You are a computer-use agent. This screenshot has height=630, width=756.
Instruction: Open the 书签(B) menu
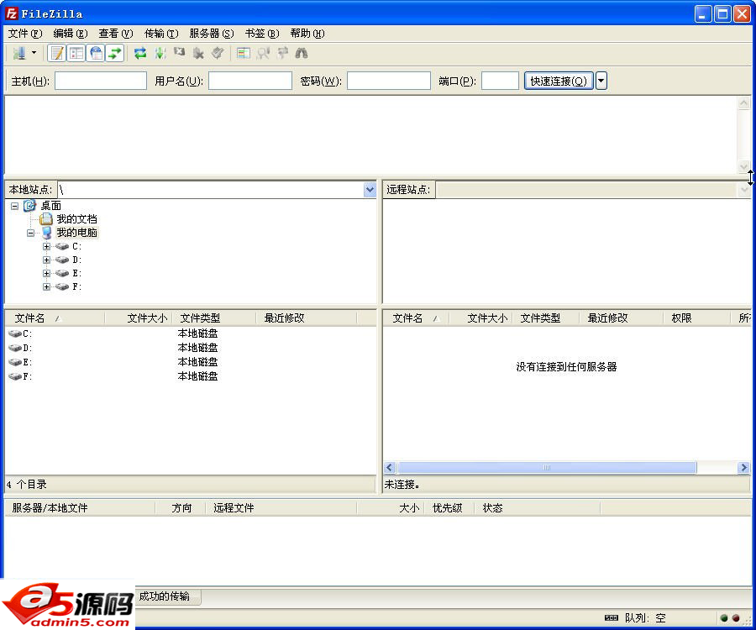(x=262, y=34)
